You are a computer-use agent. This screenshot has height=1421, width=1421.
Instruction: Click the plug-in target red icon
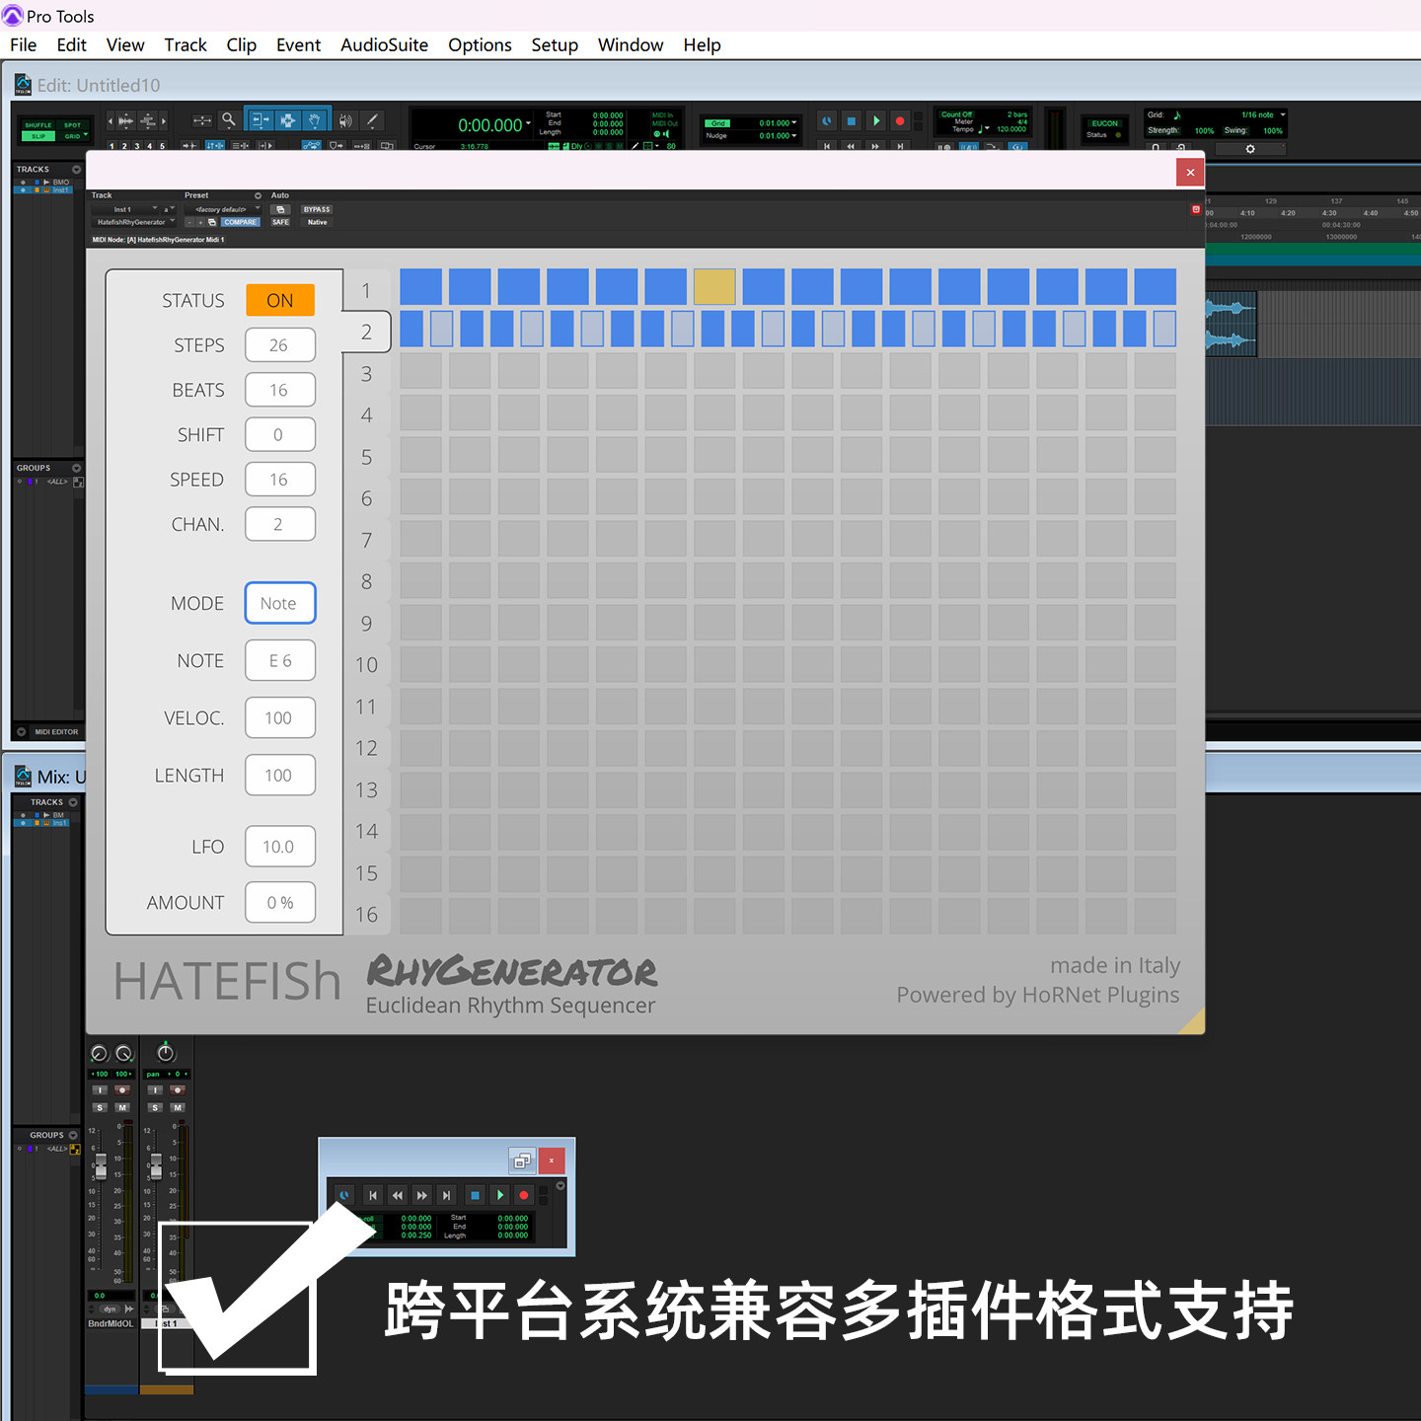pos(1196,209)
